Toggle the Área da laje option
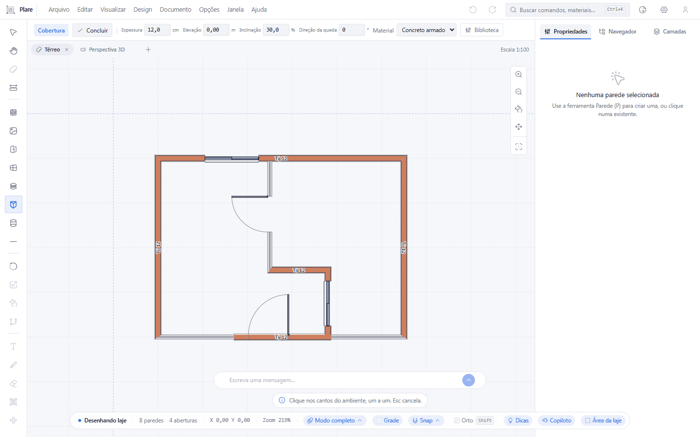This screenshot has height=437, width=700. (603, 420)
